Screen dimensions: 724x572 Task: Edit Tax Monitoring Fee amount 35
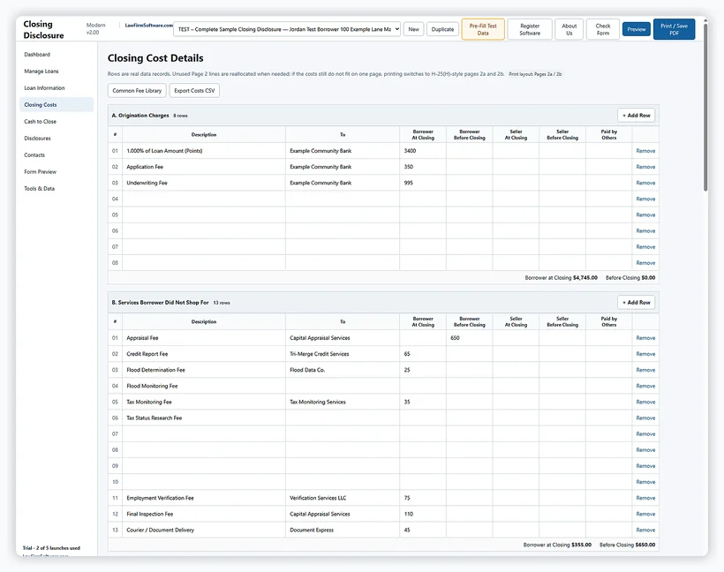(423, 403)
